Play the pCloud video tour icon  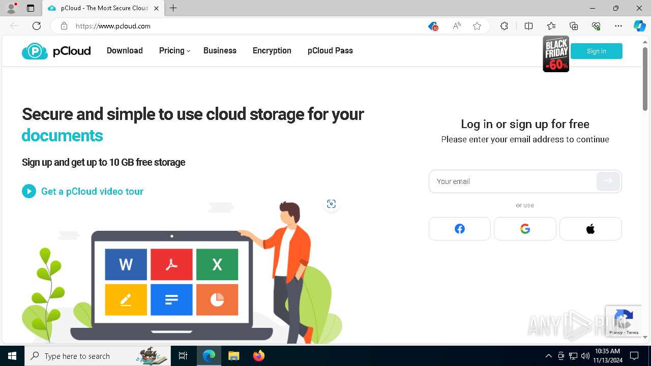coord(29,191)
